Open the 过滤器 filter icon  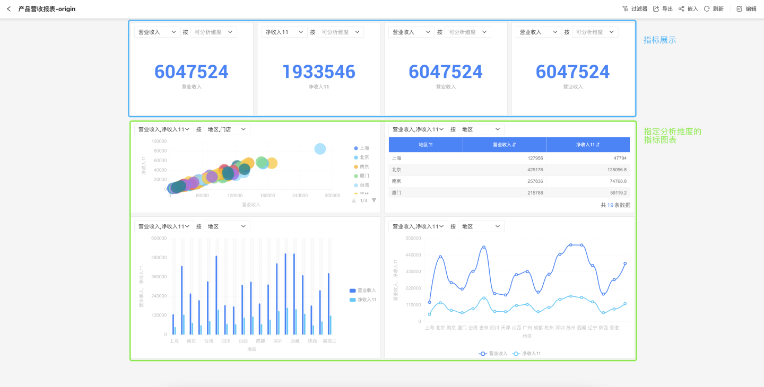[x=625, y=9]
